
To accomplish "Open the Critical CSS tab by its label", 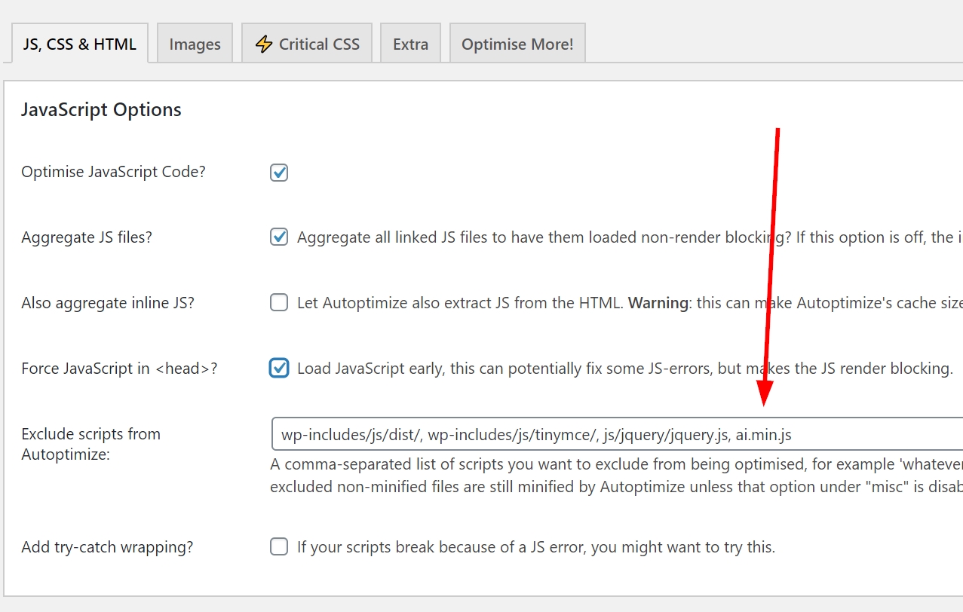I will click(x=319, y=44).
